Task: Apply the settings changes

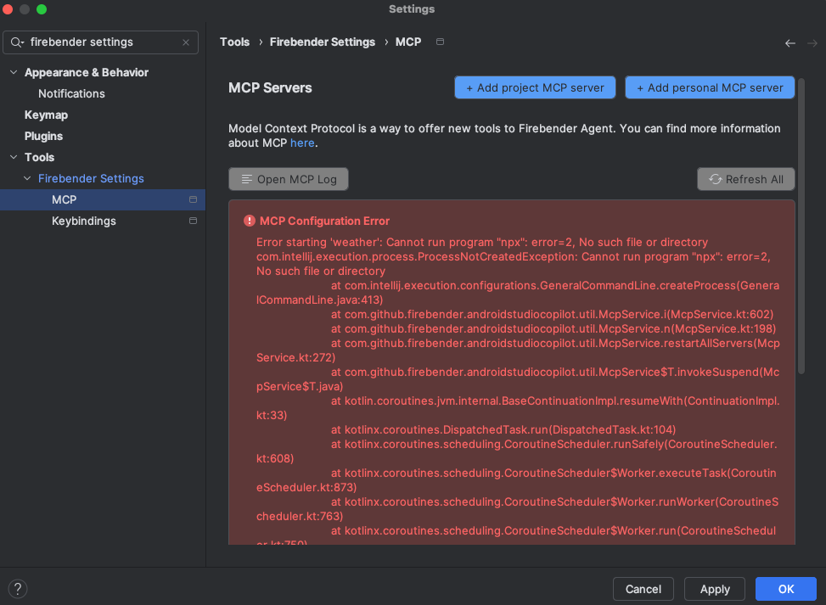Action: point(714,589)
